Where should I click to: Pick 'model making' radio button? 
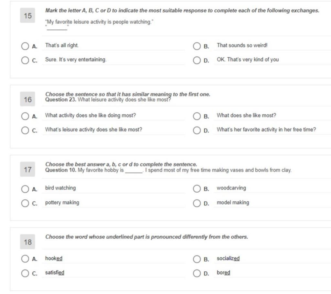pos(197,203)
